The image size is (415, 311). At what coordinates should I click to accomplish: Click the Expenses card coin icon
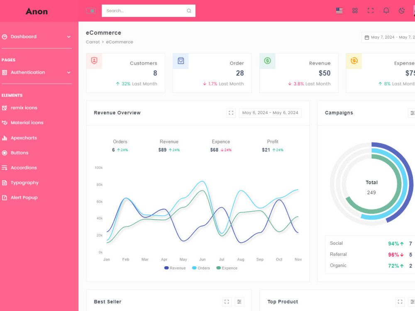(x=354, y=61)
